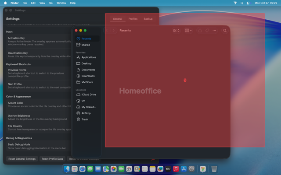
Task: Open AirDrop in the Finder sidebar
Action: [x=87, y=113]
